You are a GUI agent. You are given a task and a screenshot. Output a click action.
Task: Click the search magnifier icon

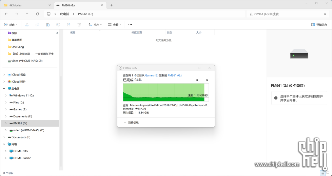coord(325,14)
